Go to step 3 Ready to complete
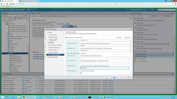177x99 pixels. click(x=53, y=57)
